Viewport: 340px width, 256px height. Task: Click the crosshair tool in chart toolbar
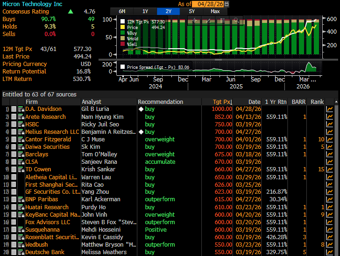coord(194,21)
